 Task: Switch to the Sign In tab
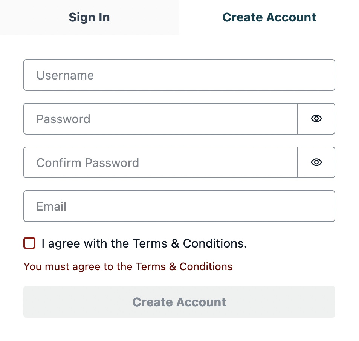pos(90,17)
